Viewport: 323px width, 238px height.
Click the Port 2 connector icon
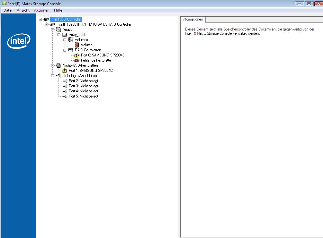click(x=65, y=81)
